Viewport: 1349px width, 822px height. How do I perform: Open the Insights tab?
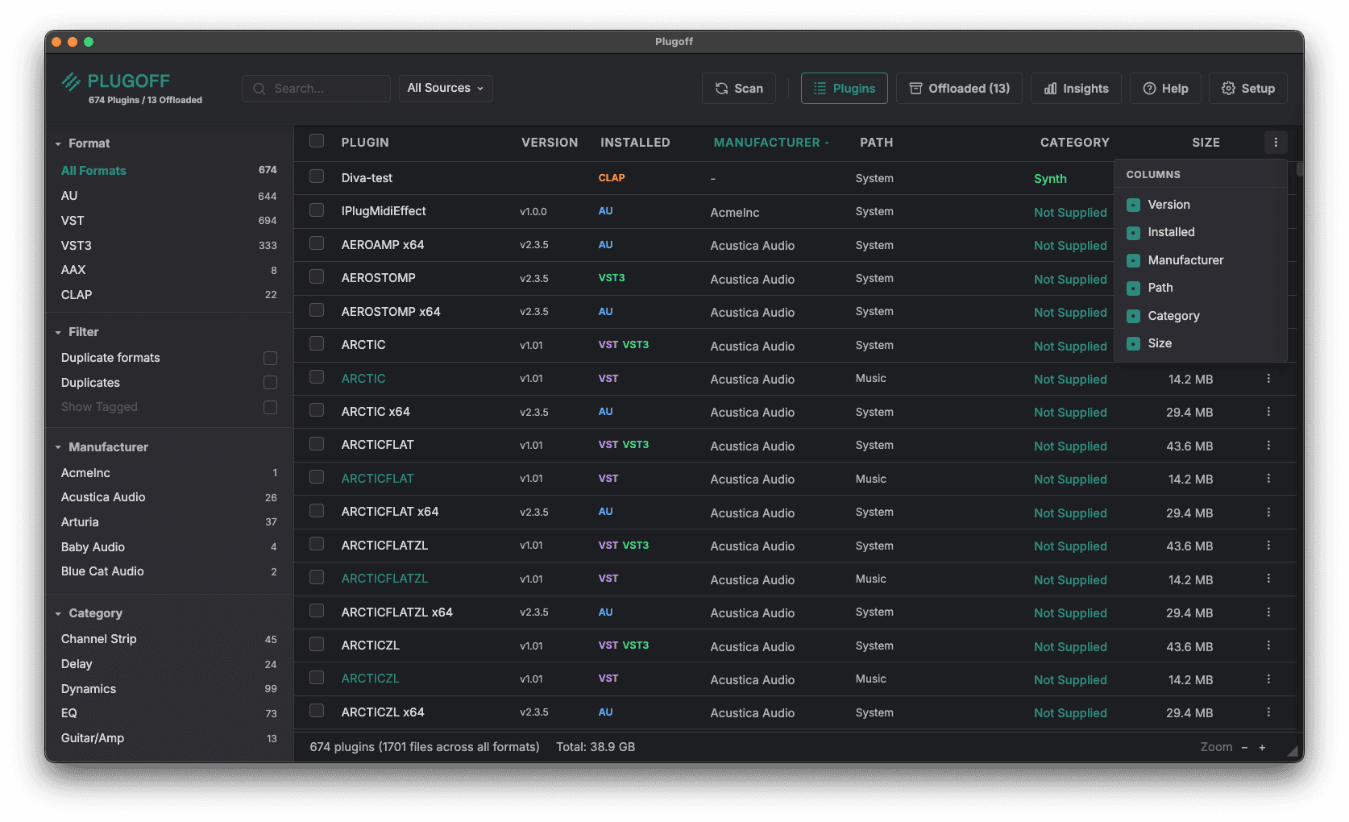pyautogui.click(x=1076, y=89)
